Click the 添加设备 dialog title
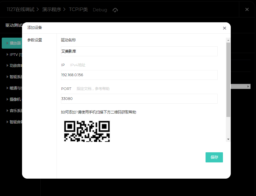 pyautogui.click(x=35, y=28)
